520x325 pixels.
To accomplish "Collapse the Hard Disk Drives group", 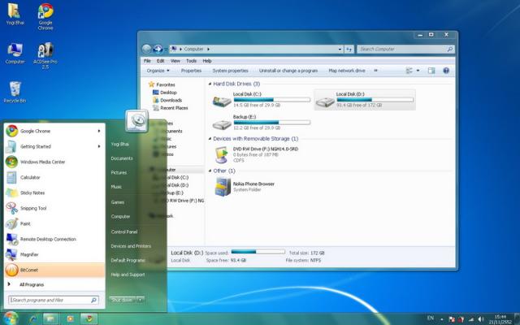I will click(210, 84).
